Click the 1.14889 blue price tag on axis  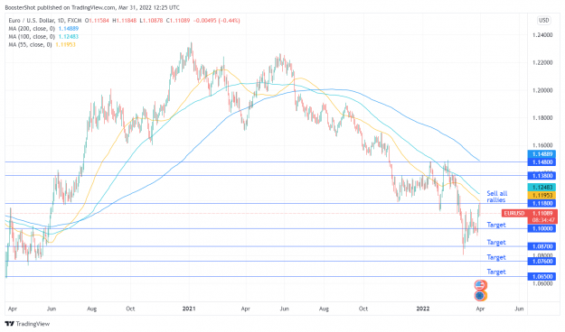(x=541, y=154)
